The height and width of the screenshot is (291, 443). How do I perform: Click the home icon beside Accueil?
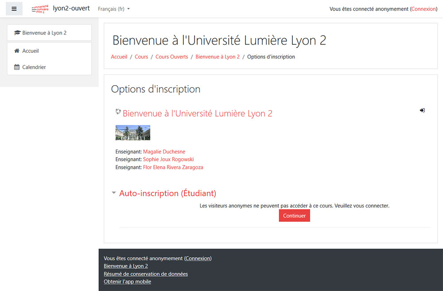click(x=17, y=51)
